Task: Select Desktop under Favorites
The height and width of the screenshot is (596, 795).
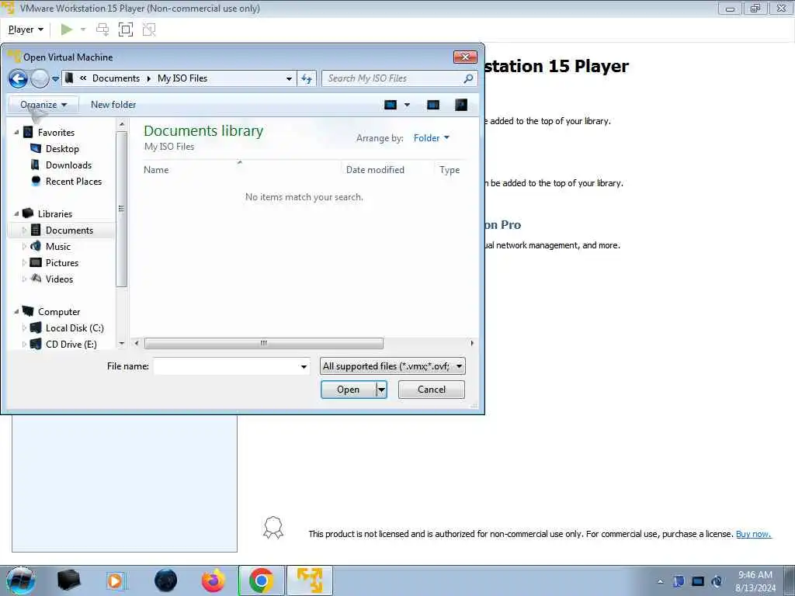Action: tap(62, 148)
